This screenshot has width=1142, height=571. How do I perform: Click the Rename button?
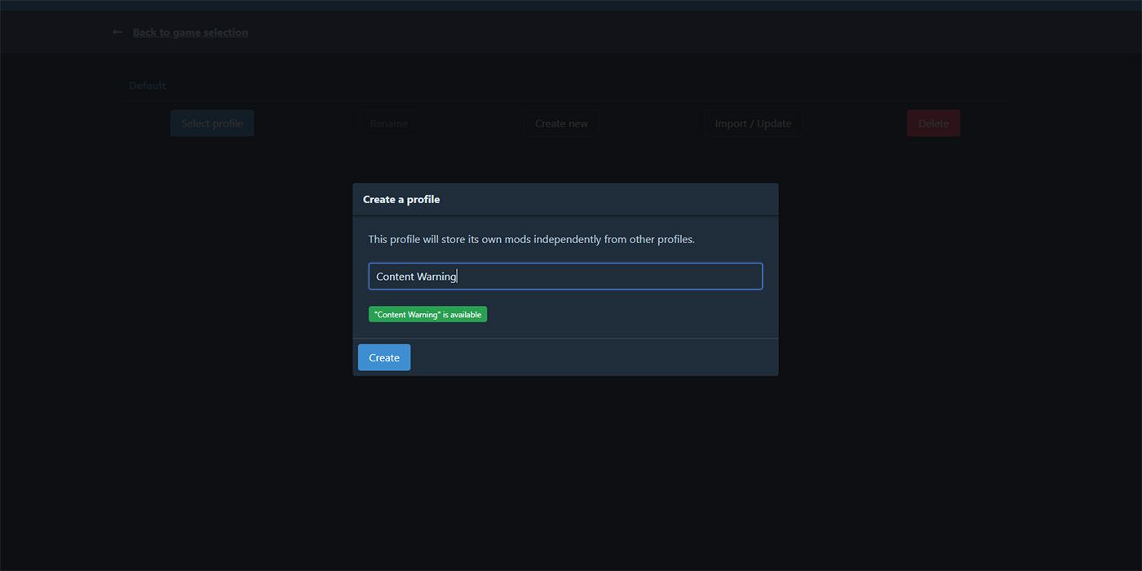pyautogui.click(x=388, y=123)
